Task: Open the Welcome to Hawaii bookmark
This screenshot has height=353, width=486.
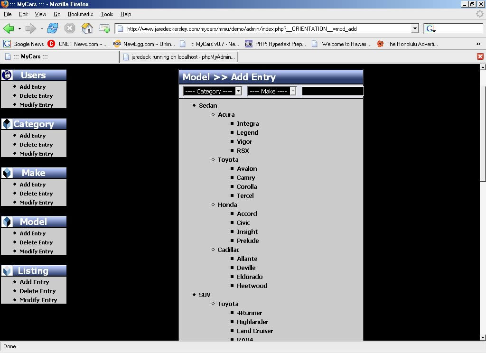Action: (341, 44)
